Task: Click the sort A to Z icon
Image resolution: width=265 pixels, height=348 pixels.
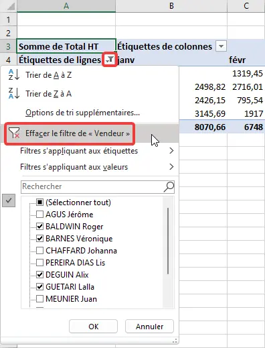Action: (x=14, y=75)
